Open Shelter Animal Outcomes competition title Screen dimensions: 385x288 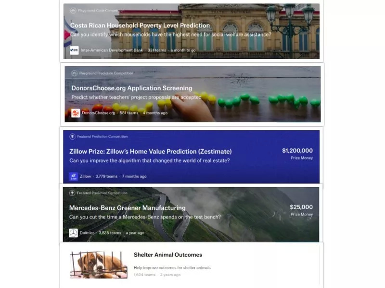click(167, 255)
